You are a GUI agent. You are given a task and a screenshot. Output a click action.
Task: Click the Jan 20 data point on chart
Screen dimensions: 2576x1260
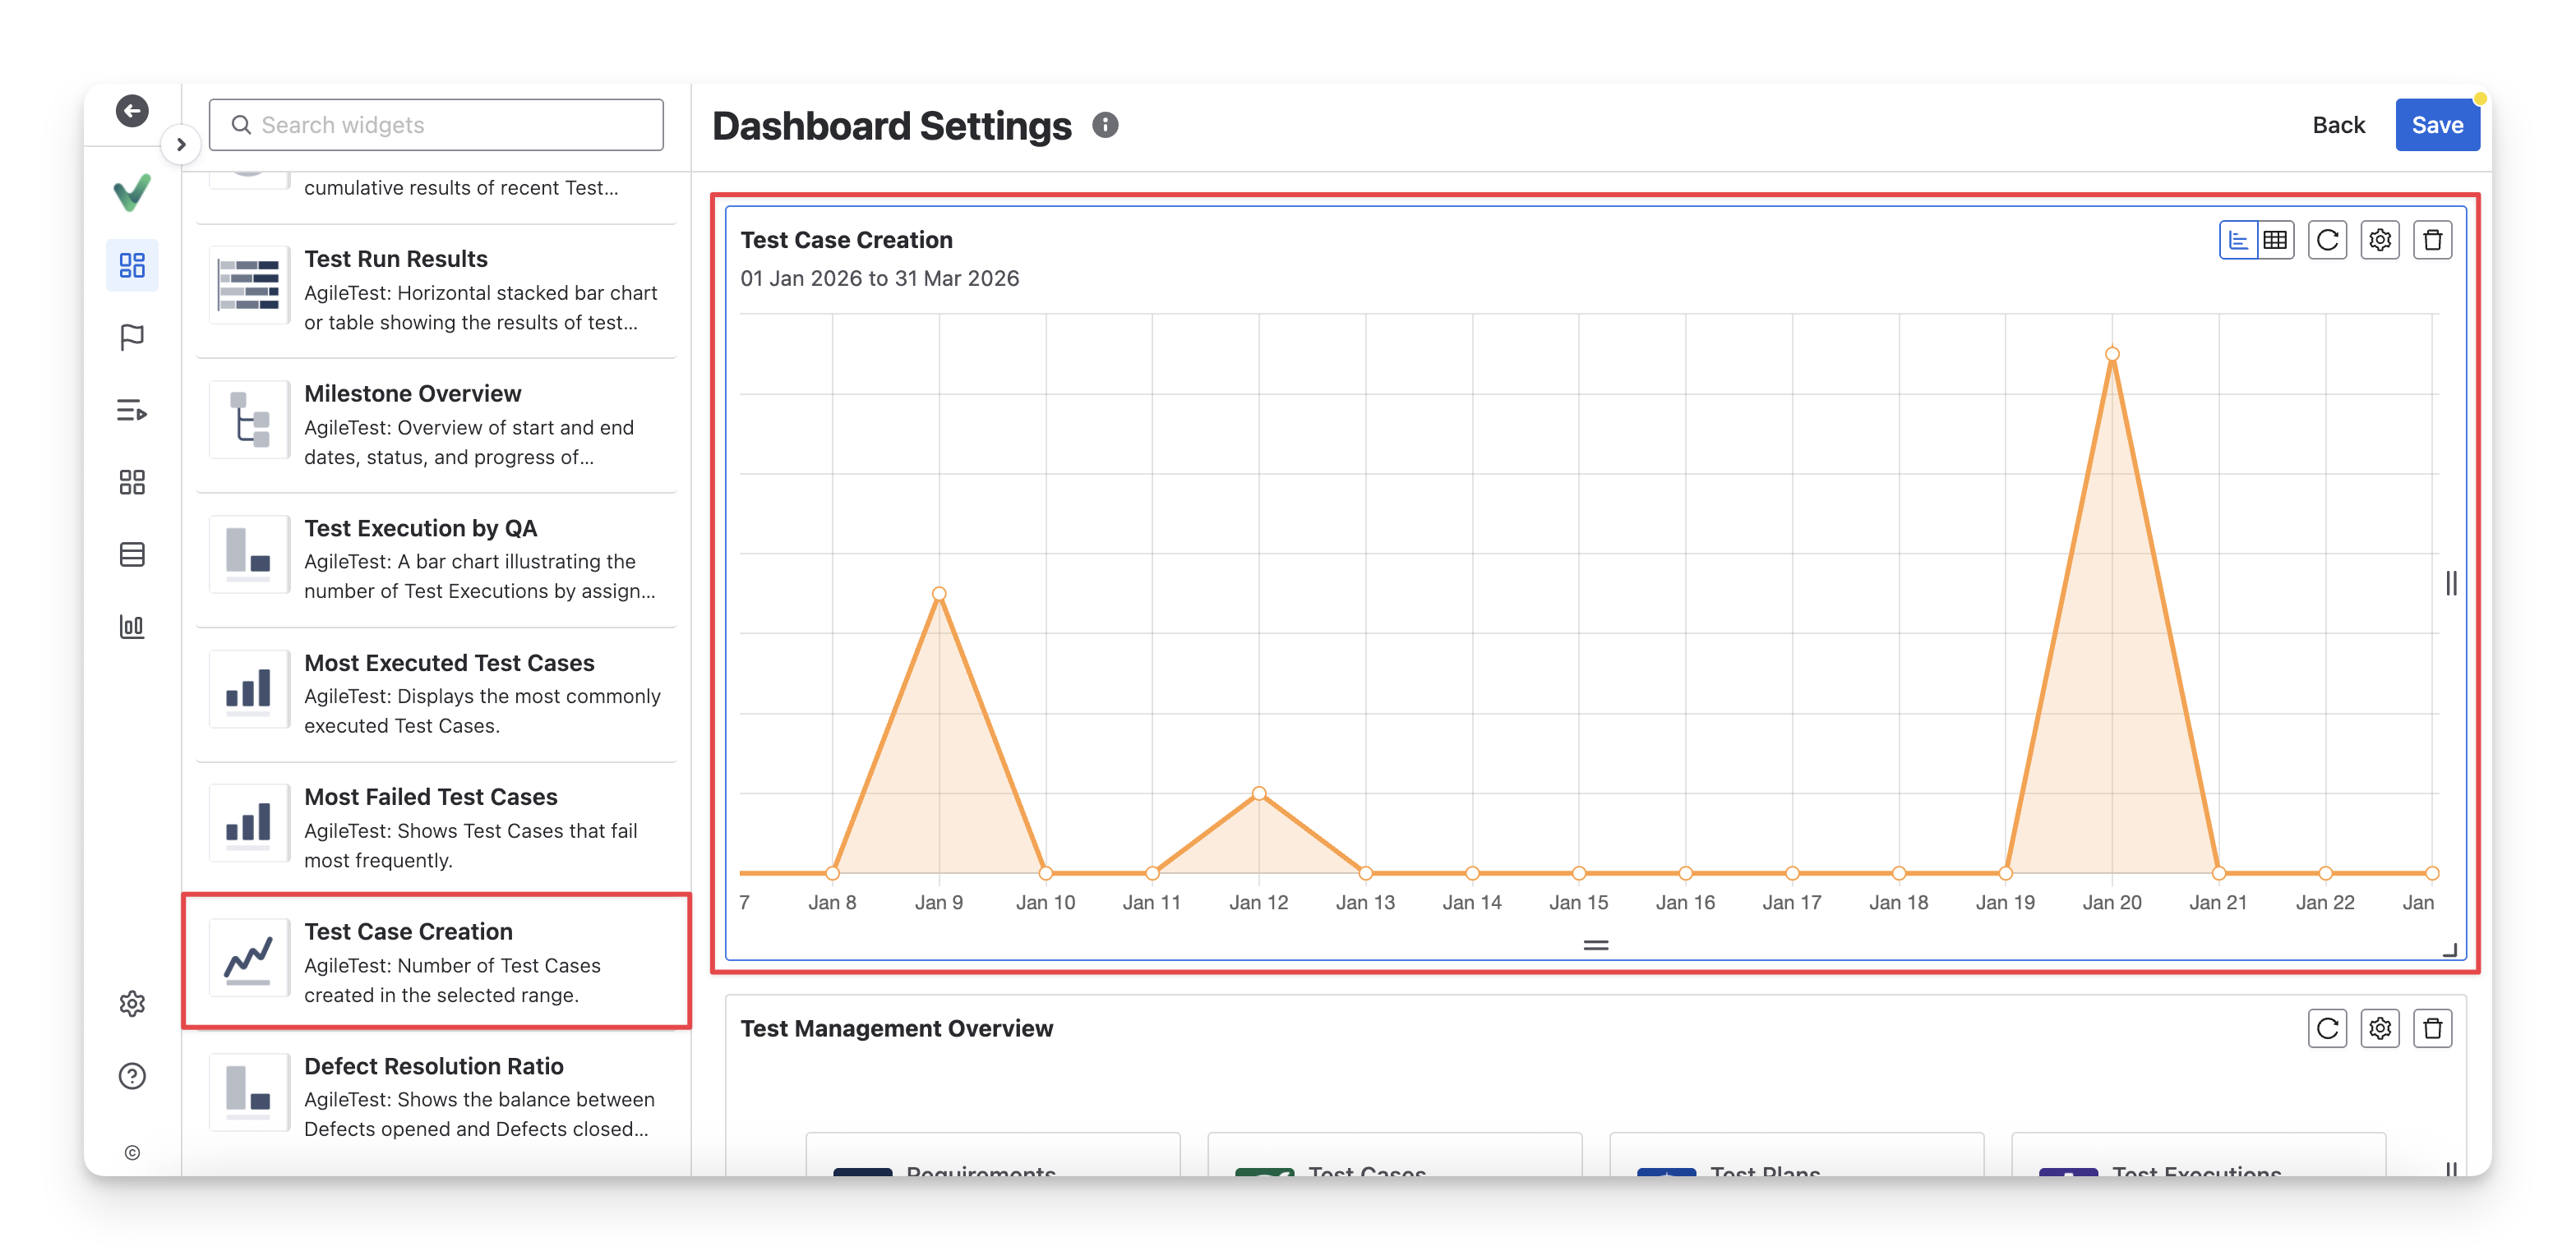(2112, 354)
